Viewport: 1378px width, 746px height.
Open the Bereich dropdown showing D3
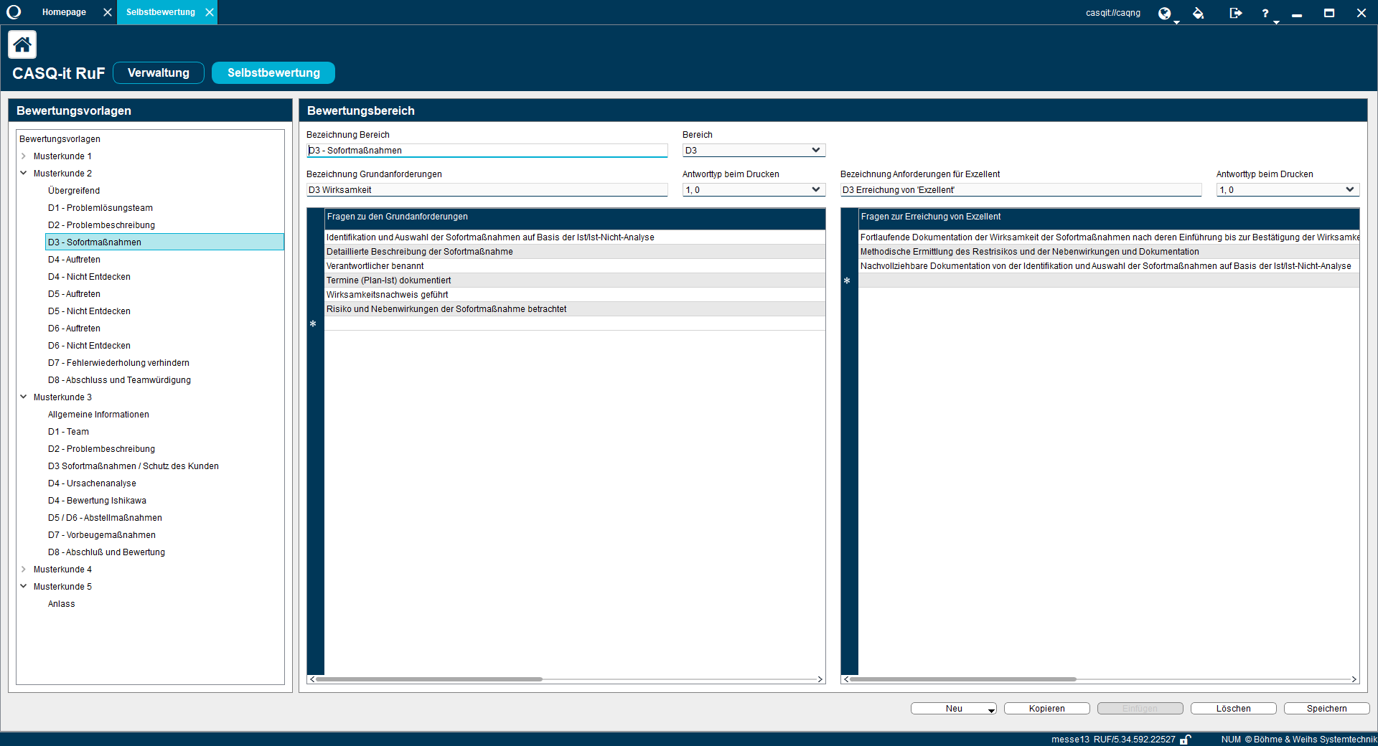tap(815, 150)
